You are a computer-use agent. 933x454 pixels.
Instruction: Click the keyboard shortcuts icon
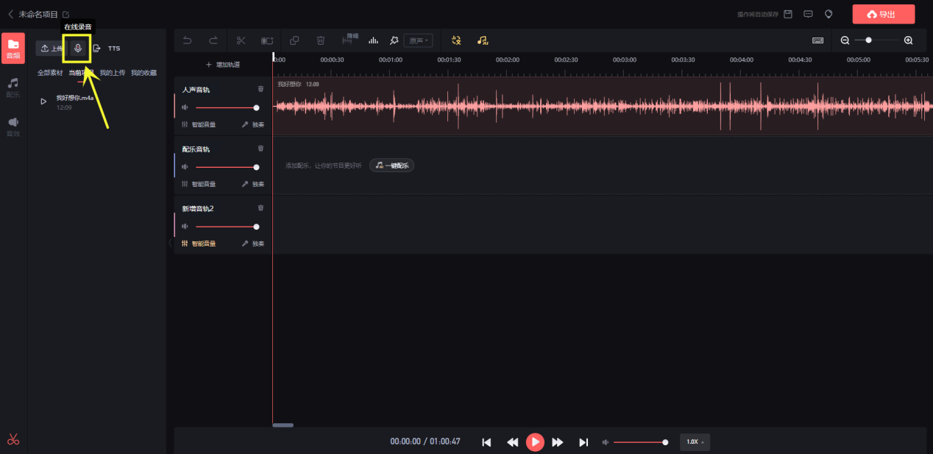817,40
